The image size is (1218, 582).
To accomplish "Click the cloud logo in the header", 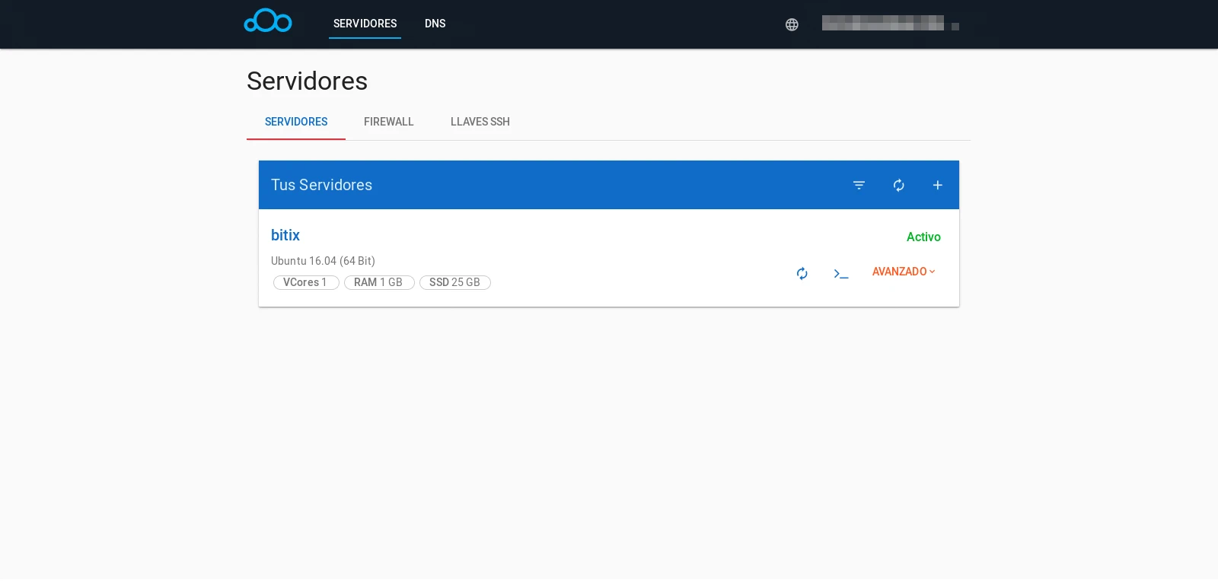I will point(267,21).
